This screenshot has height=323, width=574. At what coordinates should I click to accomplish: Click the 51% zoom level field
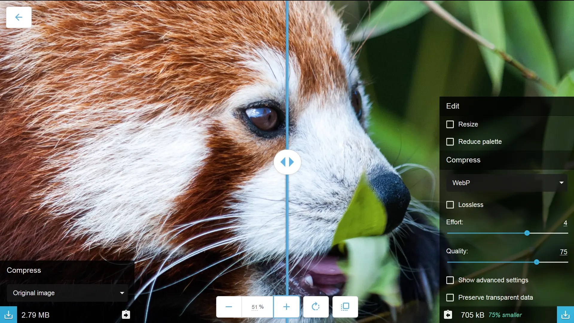(257, 307)
